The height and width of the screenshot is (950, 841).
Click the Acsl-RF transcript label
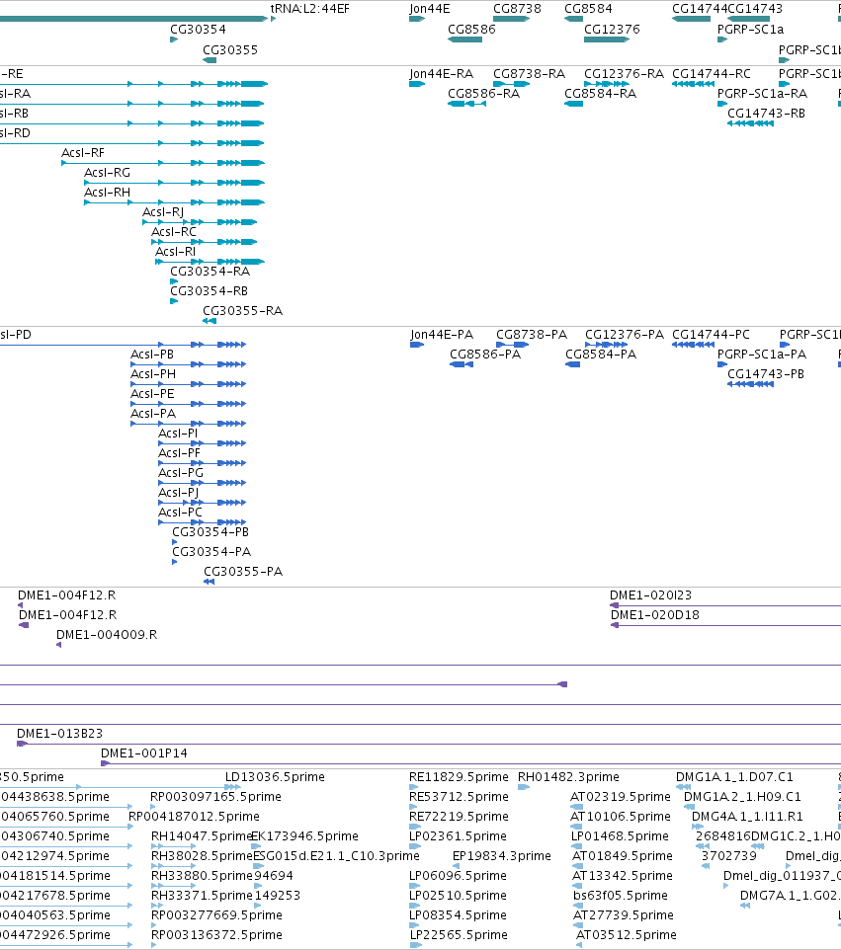point(82,153)
